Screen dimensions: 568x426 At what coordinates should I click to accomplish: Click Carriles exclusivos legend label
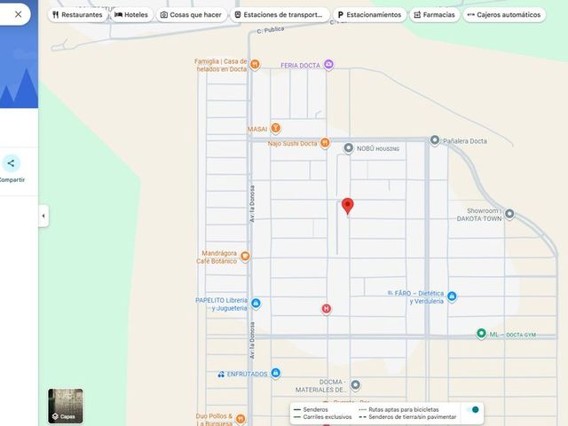pyautogui.click(x=327, y=417)
